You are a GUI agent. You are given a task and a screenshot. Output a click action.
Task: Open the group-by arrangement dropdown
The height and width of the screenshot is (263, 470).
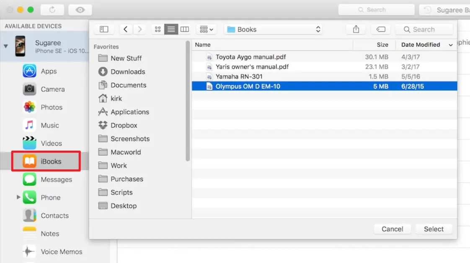coord(207,29)
